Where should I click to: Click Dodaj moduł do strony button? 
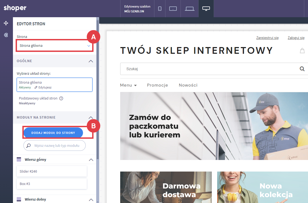tap(53, 133)
